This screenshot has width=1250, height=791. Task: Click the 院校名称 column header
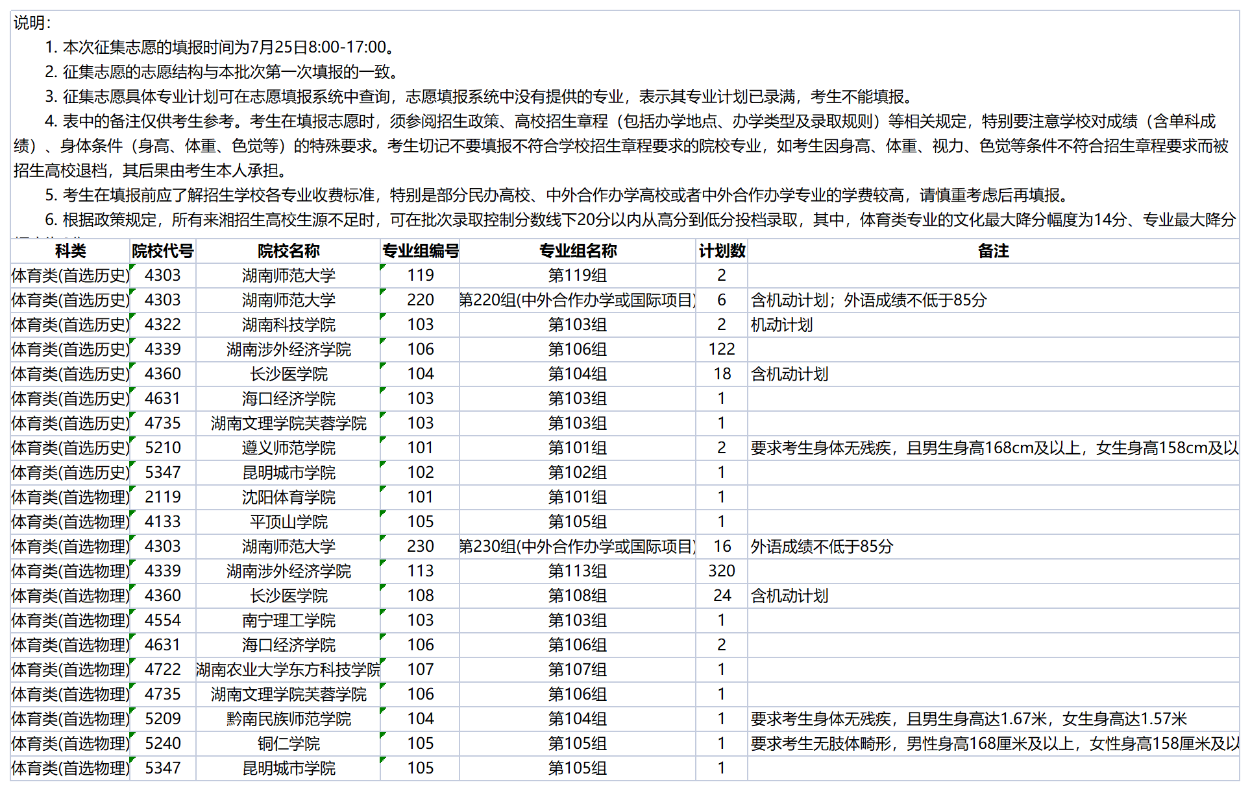[288, 251]
